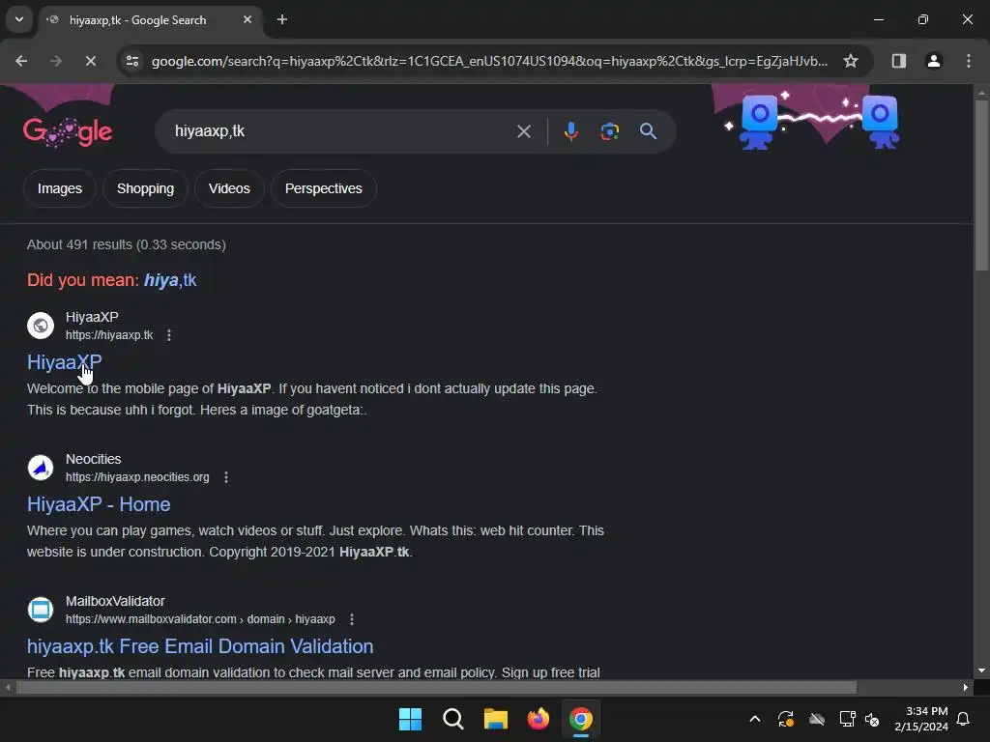Launch Firefox from the taskbar
This screenshot has width=990, height=742.
[538, 719]
